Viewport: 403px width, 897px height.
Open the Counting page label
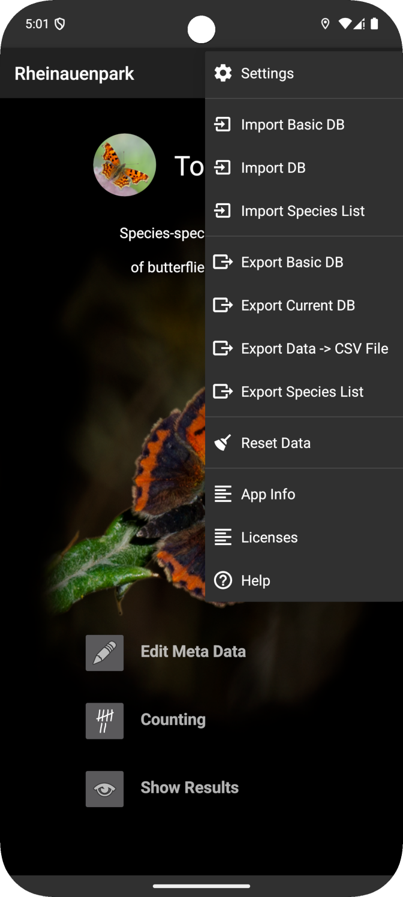point(173,720)
